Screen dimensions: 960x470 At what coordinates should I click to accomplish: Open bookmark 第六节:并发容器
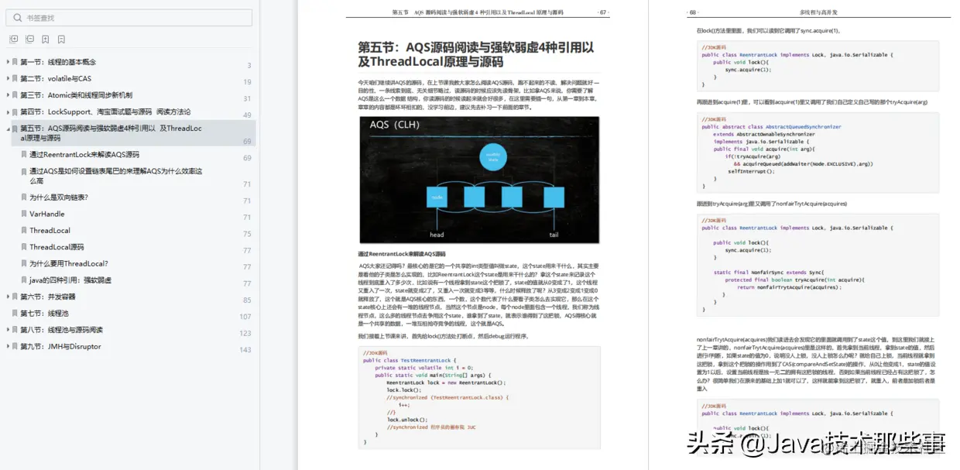[48, 297]
